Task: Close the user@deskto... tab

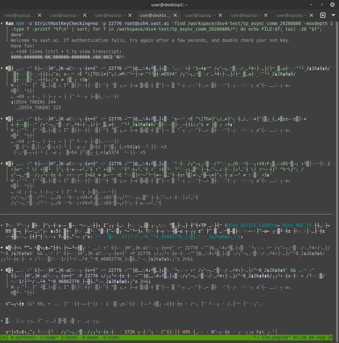Action: [x=175, y=15]
